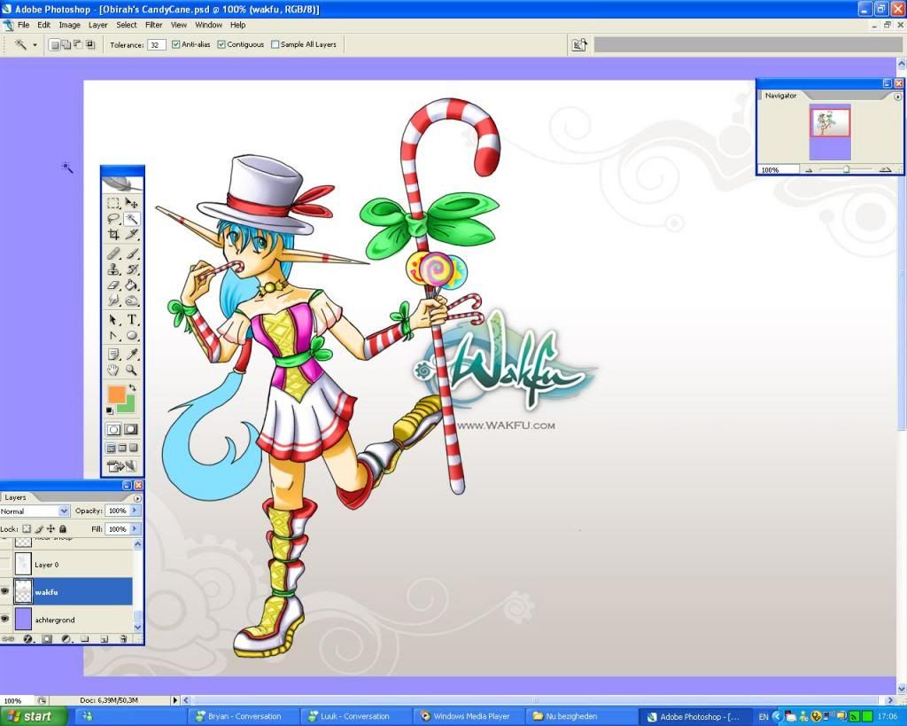This screenshot has height=726, width=907.
Task: Open the Image menu
Action: (69, 25)
